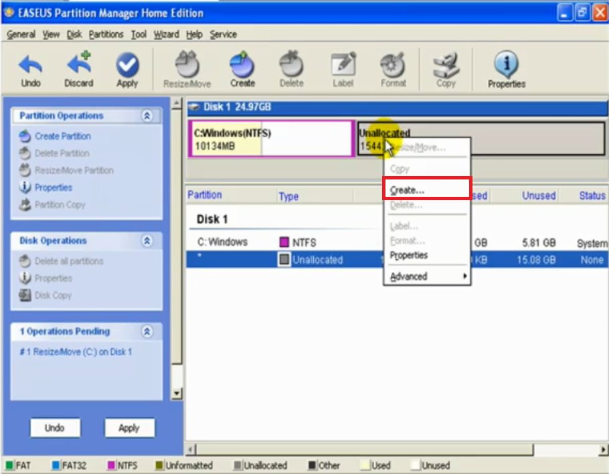The width and height of the screenshot is (609, 474).
Task: Open the Help menu
Action: (194, 35)
